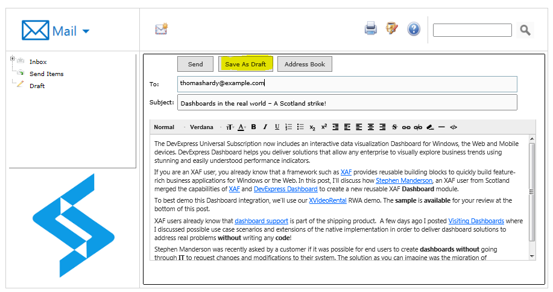Click into the Subject field
Image resolution: width=553 pixels, height=292 pixels.
pyautogui.click(x=347, y=103)
